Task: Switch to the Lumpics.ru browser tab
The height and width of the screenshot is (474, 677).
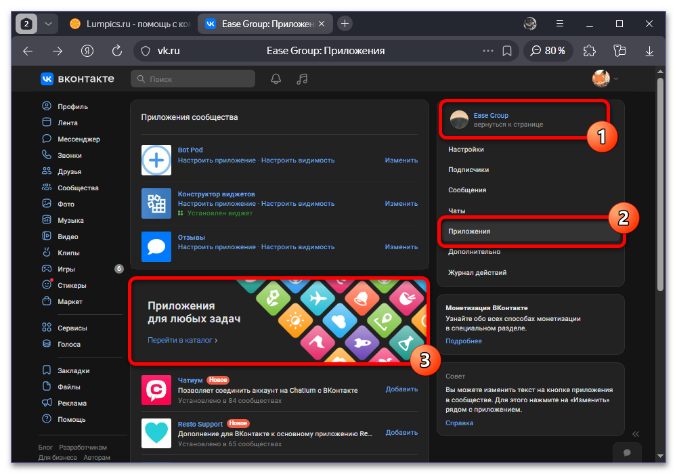Action: [x=129, y=24]
